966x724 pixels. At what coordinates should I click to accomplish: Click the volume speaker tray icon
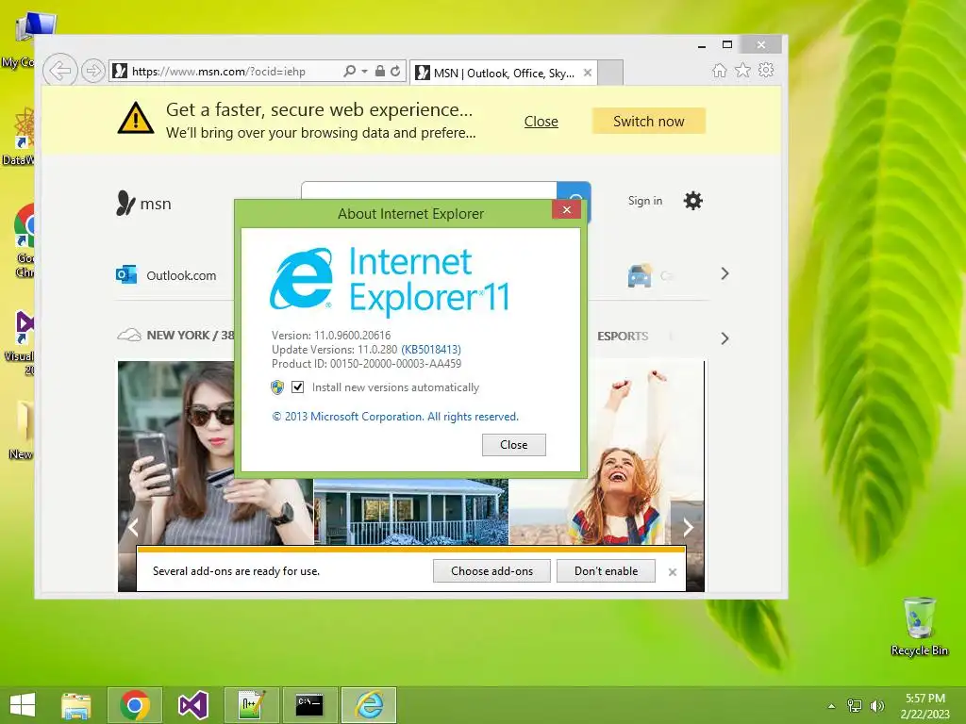coord(876,706)
